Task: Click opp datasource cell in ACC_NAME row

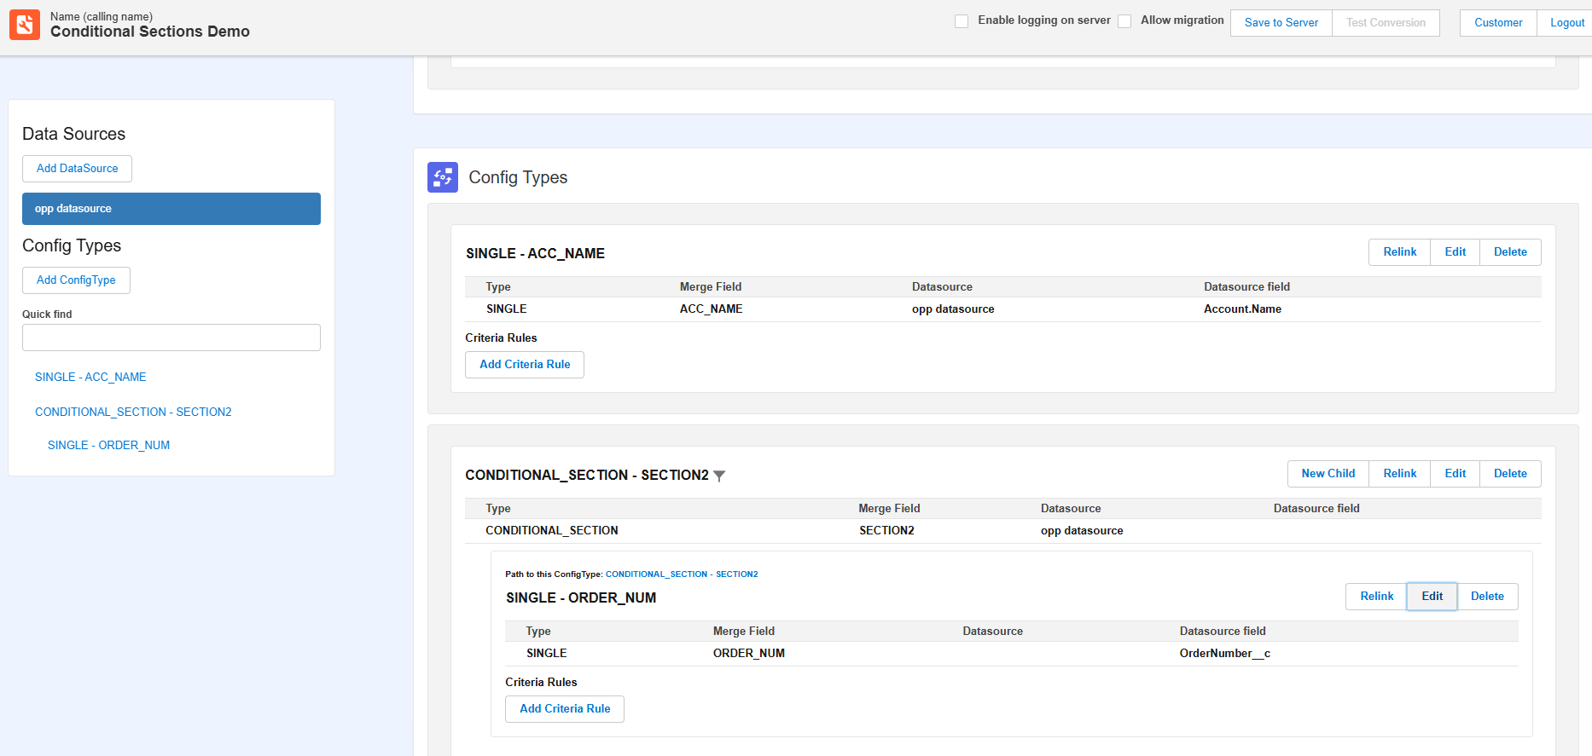Action: (953, 309)
